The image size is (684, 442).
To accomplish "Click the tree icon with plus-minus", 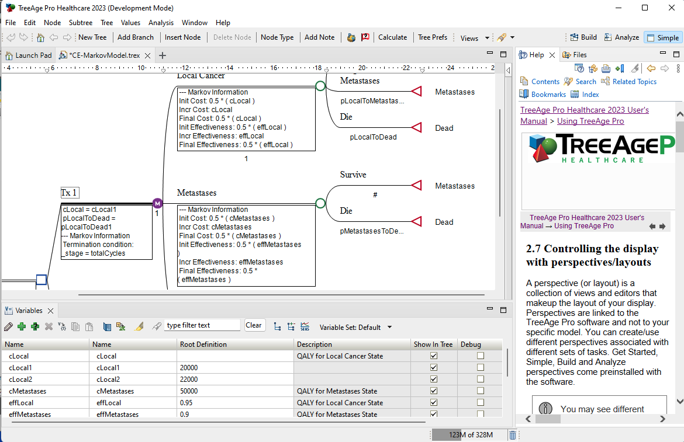I will coord(291,326).
